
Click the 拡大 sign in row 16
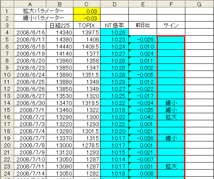pyautogui.click(x=171, y=117)
